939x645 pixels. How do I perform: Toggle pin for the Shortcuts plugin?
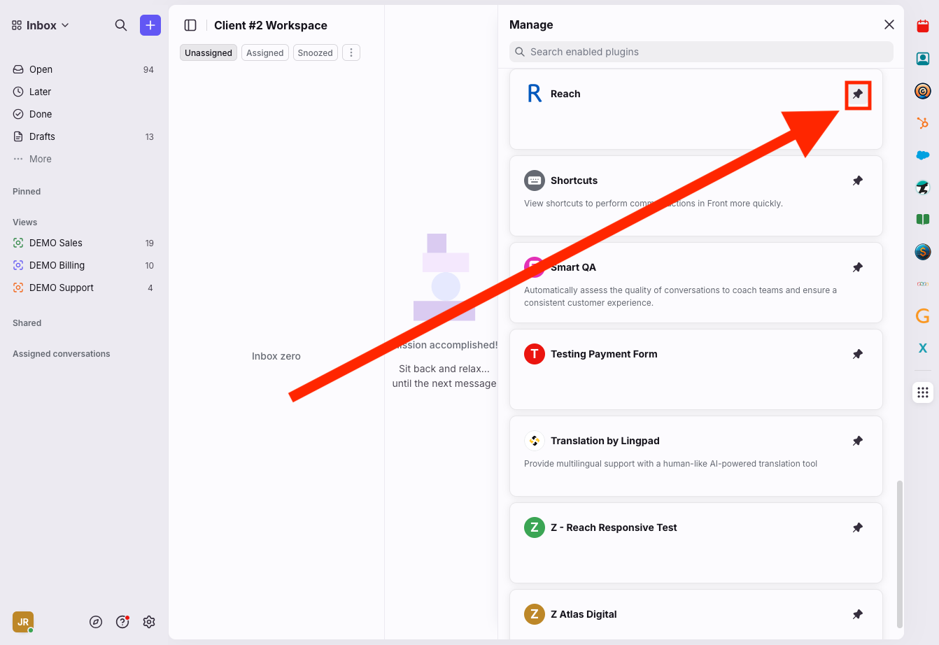point(857,180)
